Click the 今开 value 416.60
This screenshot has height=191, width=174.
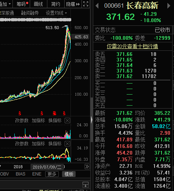pyautogui.click(x=124, y=146)
